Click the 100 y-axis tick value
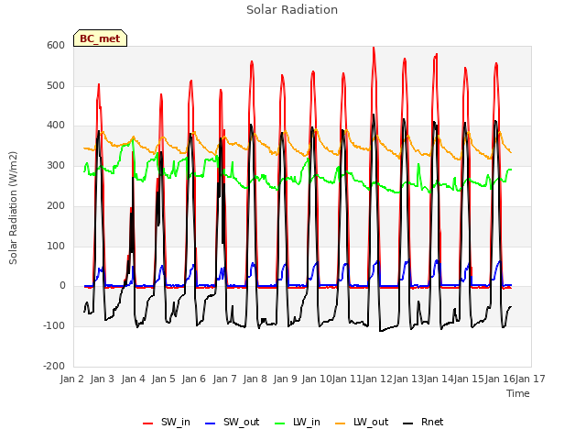Image resolution: width=586 pixels, height=440 pixels. (x=56, y=246)
